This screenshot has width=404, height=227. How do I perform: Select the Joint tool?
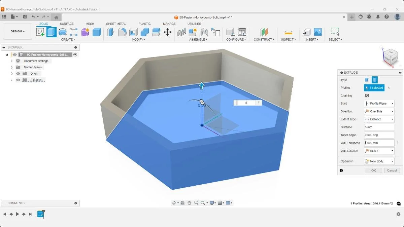(x=204, y=32)
